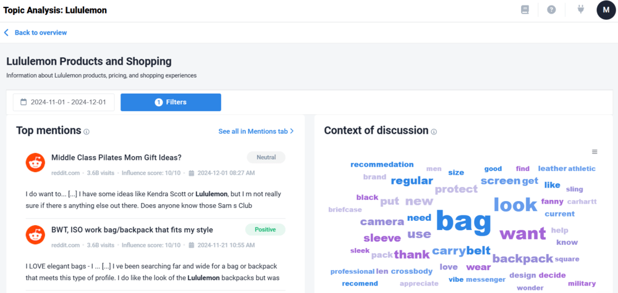Select the word 'look' in the cloud
Screen dimensions: 618x293
pyautogui.click(x=515, y=204)
